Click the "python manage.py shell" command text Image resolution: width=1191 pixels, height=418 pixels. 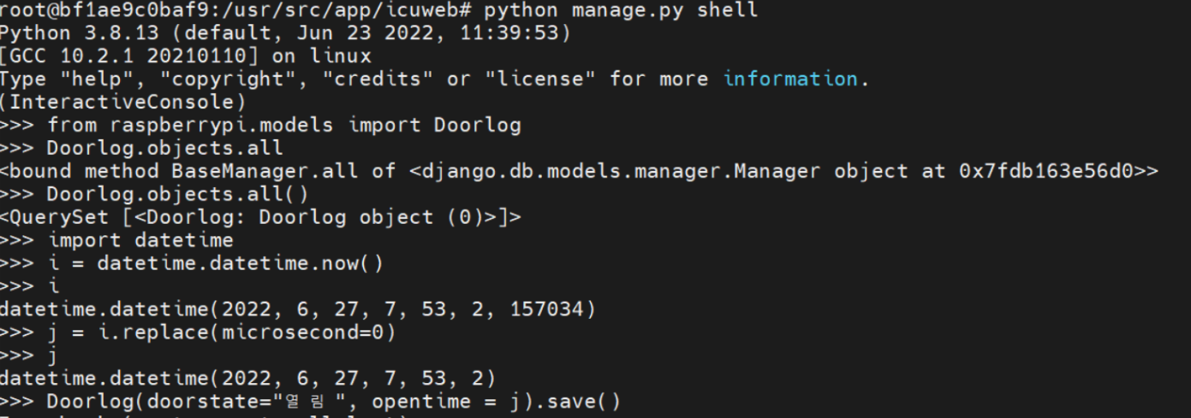pyautogui.click(x=621, y=11)
